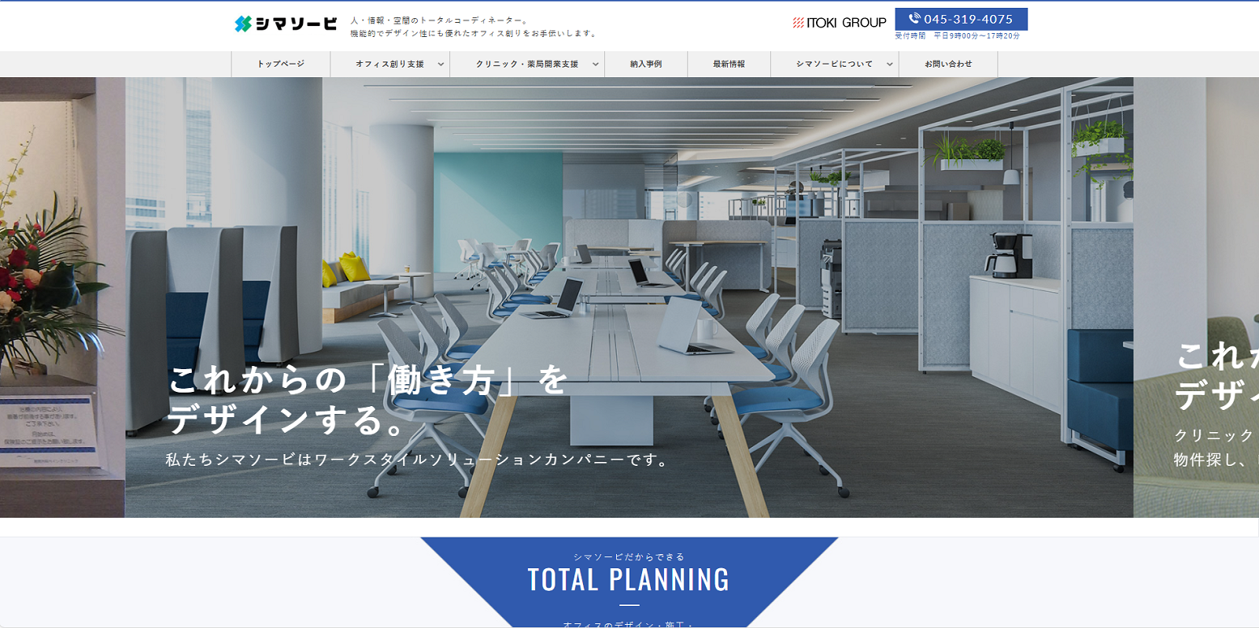Click the header tagline text beside the logo
This screenshot has width=1259, height=628.
pyautogui.click(x=472, y=27)
